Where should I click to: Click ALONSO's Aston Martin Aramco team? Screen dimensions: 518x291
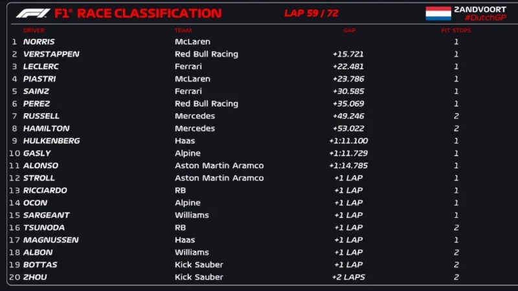pos(219,166)
